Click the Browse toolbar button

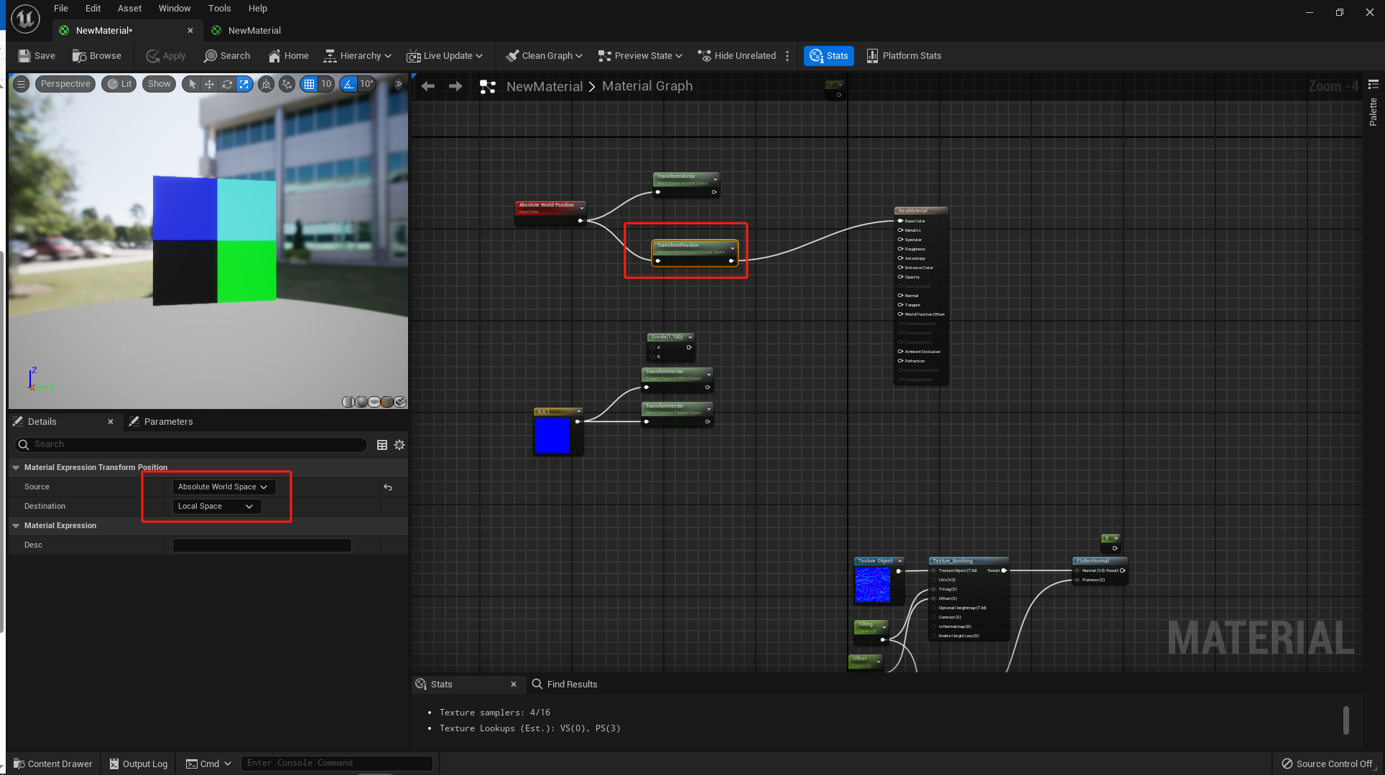(97, 55)
